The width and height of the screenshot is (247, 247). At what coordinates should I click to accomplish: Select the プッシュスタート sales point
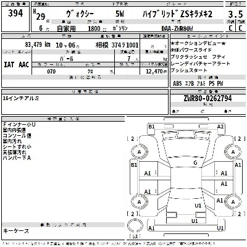click(x=189, y=70)
